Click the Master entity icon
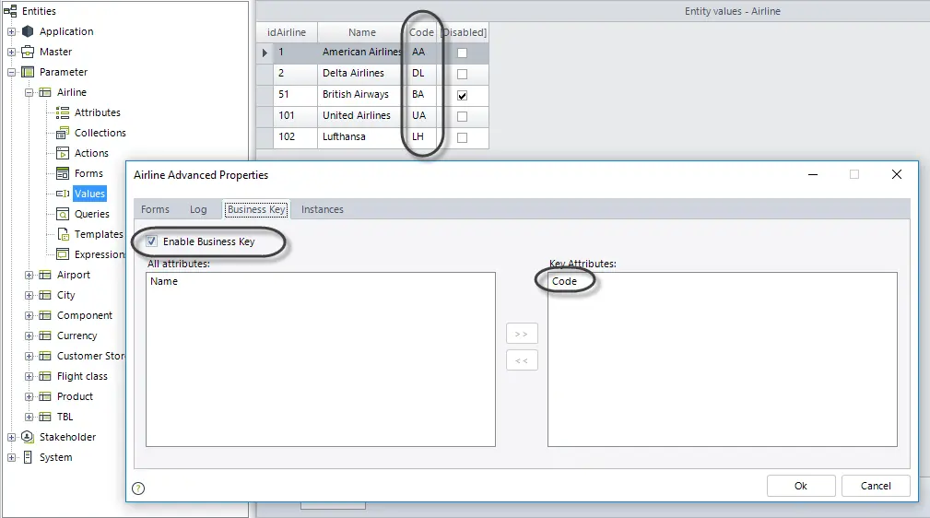This screenshot has width=930, height=518. [28, 52]
